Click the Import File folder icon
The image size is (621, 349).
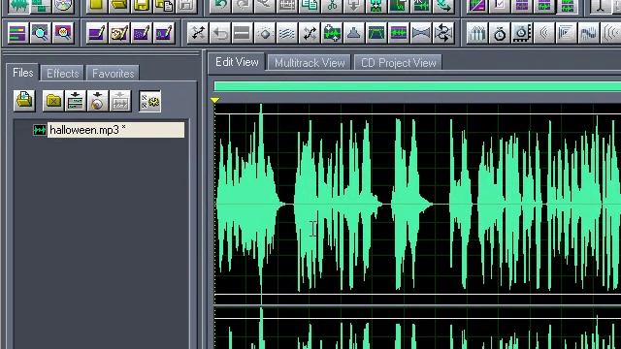pyautogui.click(x=24, y=101)
